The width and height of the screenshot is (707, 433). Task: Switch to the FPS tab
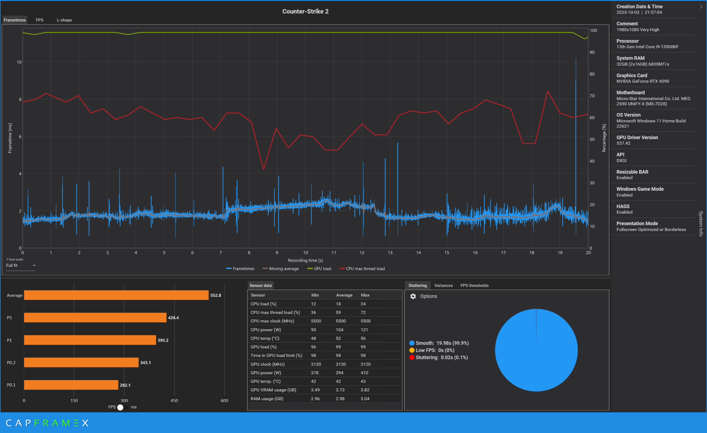pyautogui.click(x=39, y=20)
